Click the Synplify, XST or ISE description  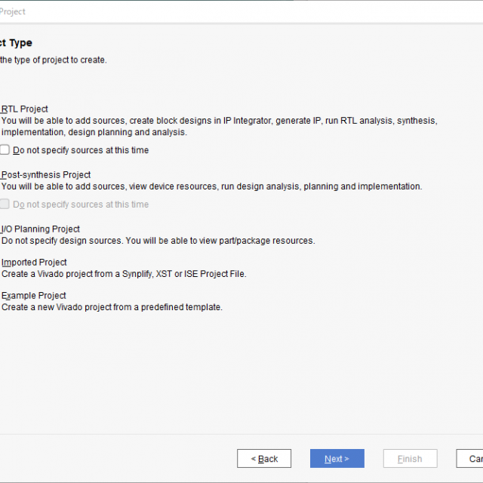[124, 274]
